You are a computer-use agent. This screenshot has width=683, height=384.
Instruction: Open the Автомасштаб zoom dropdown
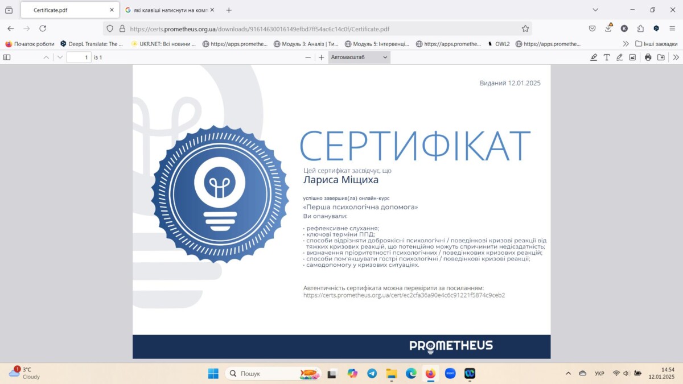click(359, 57)
